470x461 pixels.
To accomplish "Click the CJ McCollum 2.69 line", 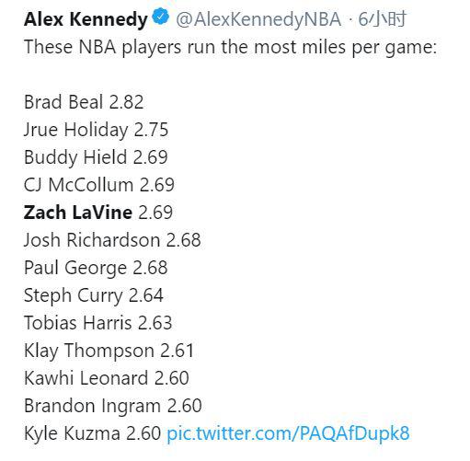I will point(99,185).
